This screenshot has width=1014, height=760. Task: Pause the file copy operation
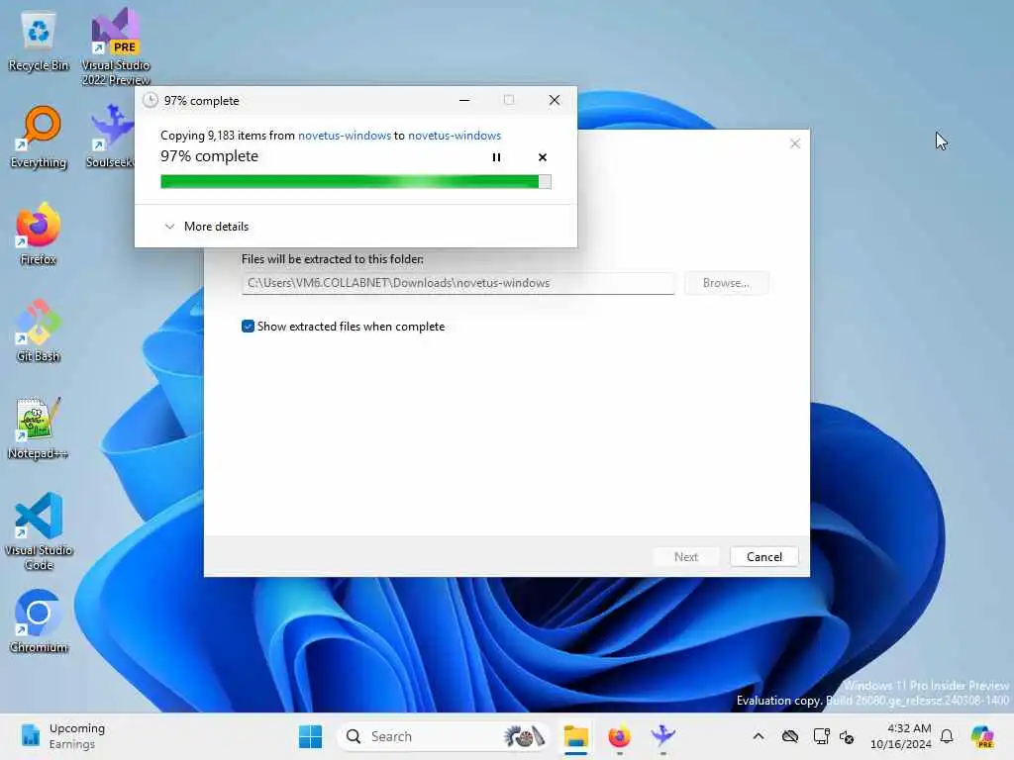496,157
